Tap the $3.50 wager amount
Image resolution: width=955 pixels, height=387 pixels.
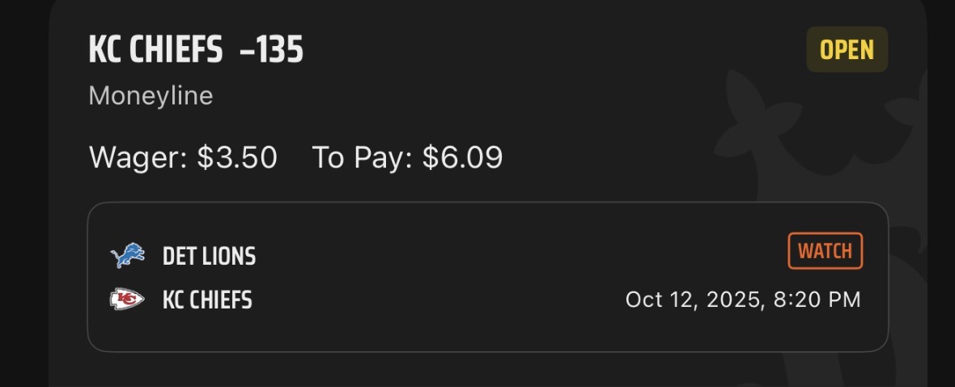click(x=237, y=157)
